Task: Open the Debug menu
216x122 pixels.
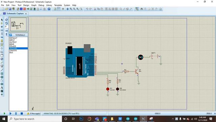Action: [41, 5]
